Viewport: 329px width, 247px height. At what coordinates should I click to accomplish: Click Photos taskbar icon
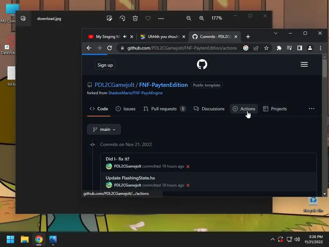pyautogui.click(x=53, y=239)
